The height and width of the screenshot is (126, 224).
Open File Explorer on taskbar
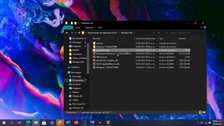tap(36, 122)
